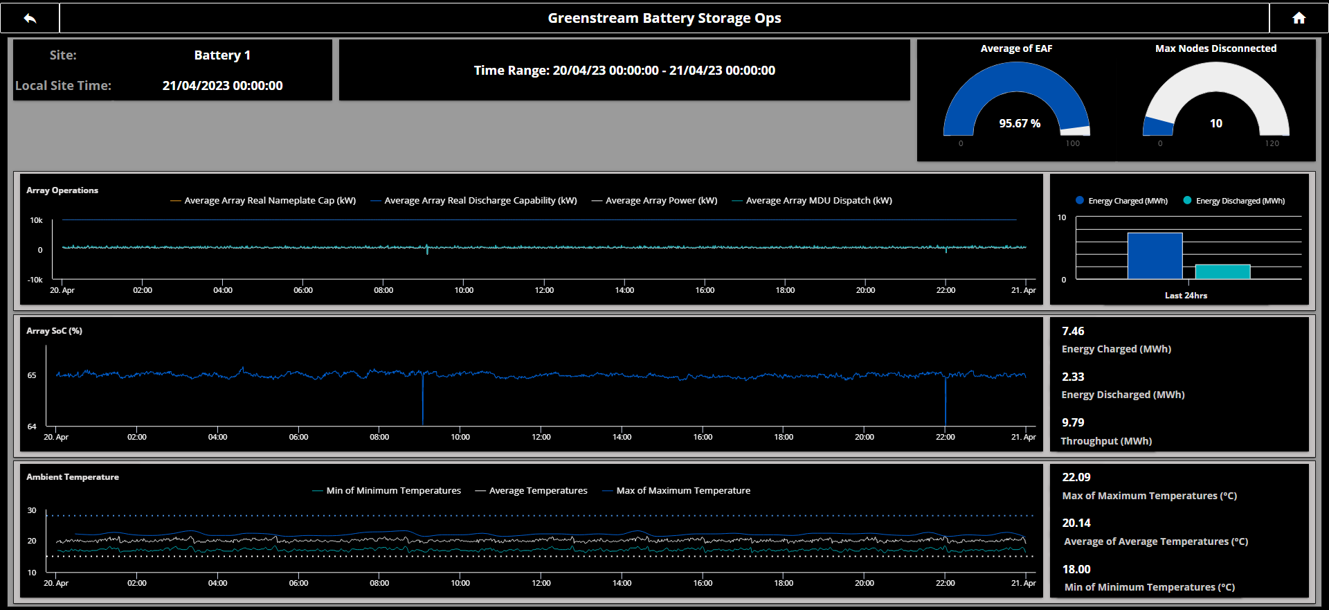The width and height of the screenshot is (1329, 610).
Task: Select the blue Energy Charged bar
Action: [x=1155, y=256]
